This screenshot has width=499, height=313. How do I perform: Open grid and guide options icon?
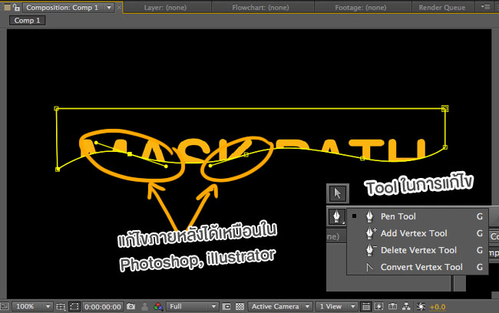pos(61,307)
